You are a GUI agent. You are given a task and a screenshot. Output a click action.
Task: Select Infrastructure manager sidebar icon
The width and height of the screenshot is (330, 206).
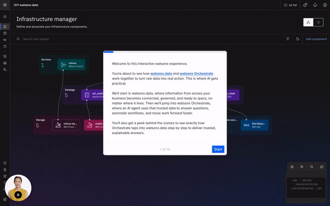[x=5, y=26]
